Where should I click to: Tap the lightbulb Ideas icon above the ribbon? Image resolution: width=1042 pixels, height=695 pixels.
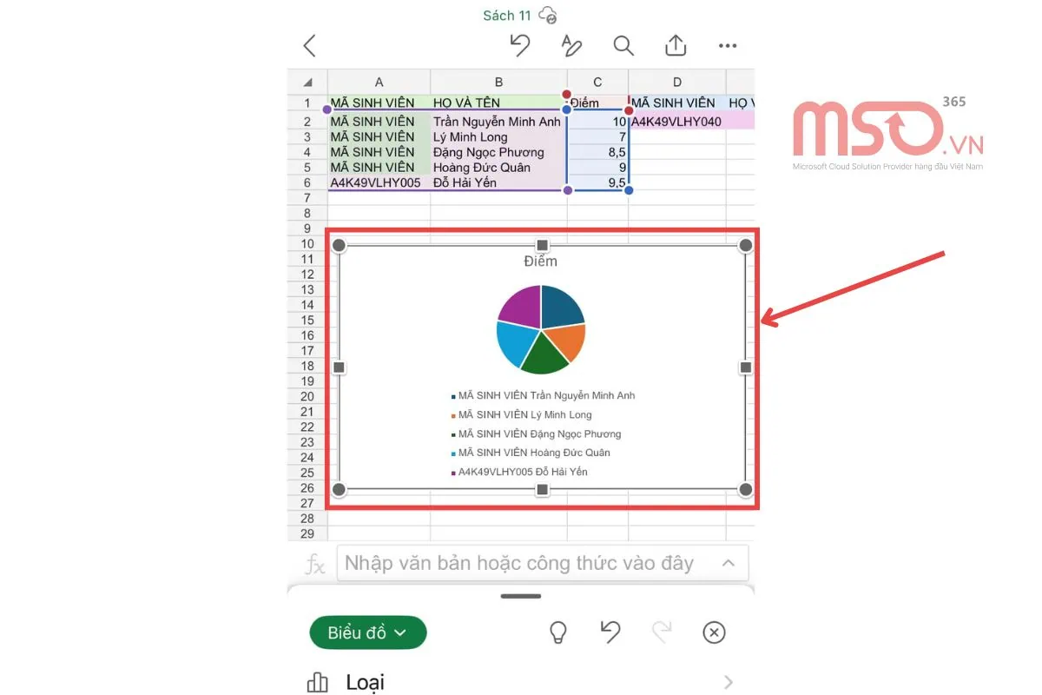tap(557, 632)
